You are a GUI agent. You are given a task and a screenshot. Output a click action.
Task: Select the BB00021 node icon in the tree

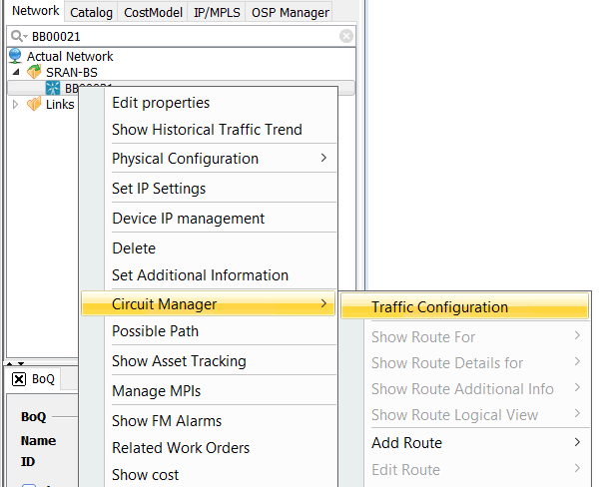[53, 89]
